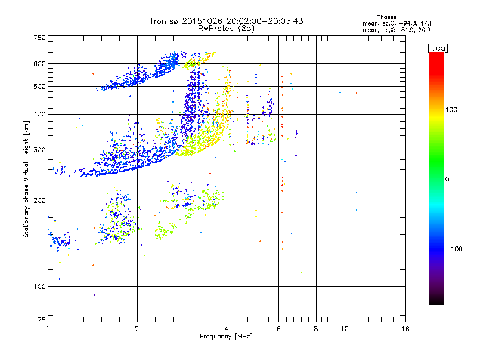Click y-axis tick label '75'
The height and width of the screenshot is (358, 477).
pyautogui.click(x=42, y=320)
